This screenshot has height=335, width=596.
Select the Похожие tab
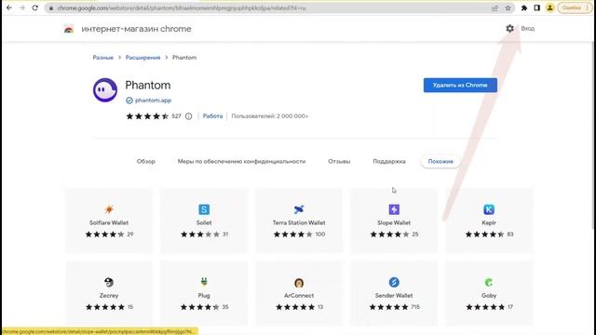pos(440,161)
